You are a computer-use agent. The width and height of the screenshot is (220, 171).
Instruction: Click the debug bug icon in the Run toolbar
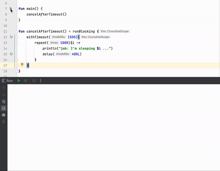(x=34, y=81)
